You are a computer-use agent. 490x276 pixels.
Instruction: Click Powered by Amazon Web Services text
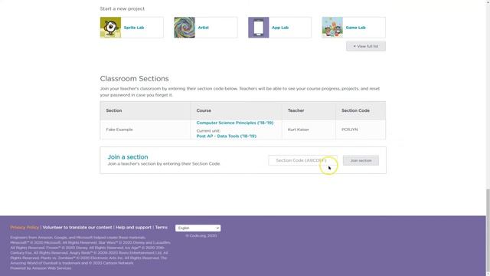coord(41,268)
